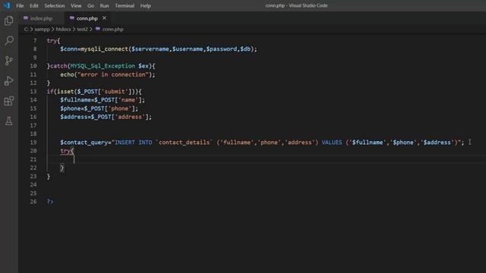The height and width of the screenshot is (273, 486).
Task: Click on $fullname variable on line 14
Action: [x=75, y=99]
